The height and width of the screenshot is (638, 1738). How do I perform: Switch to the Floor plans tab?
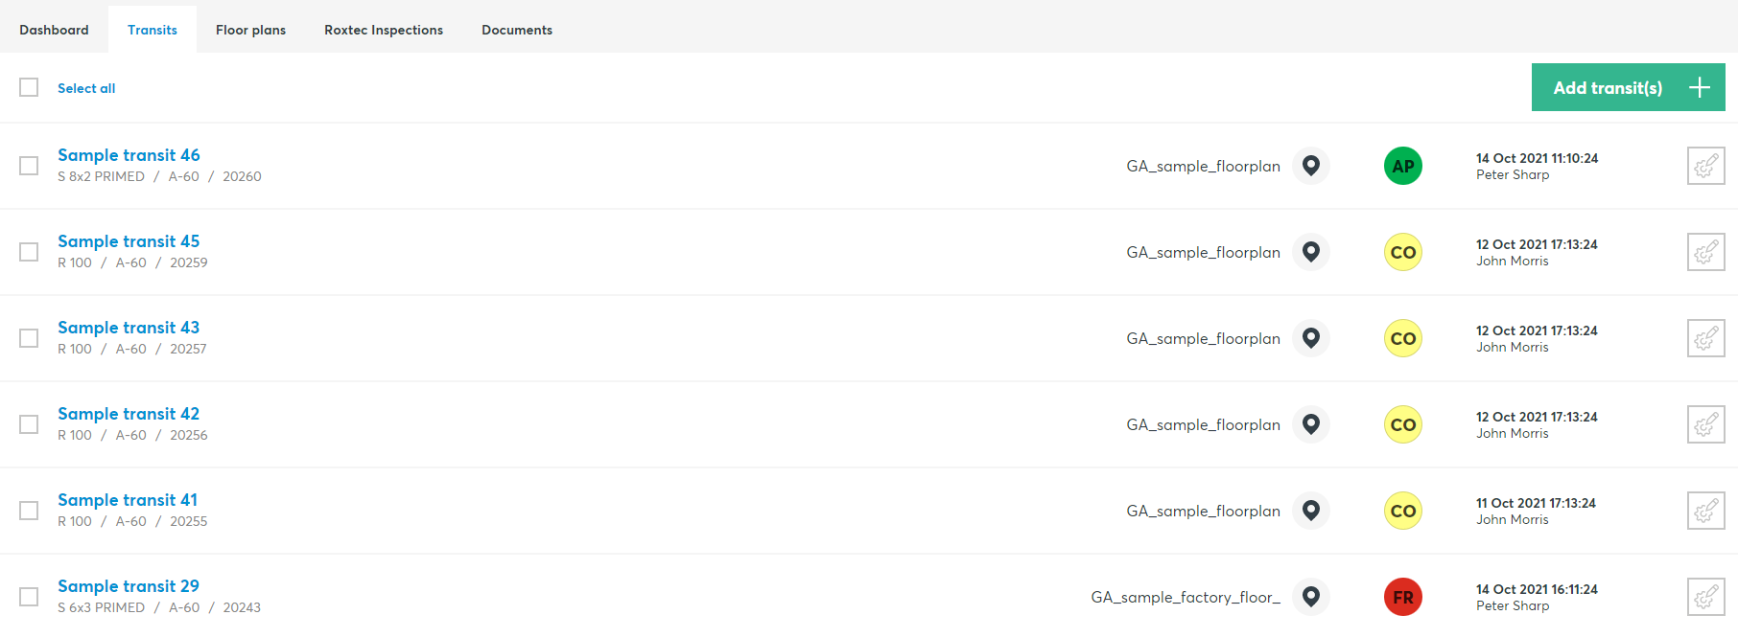[x=250, y=30]
